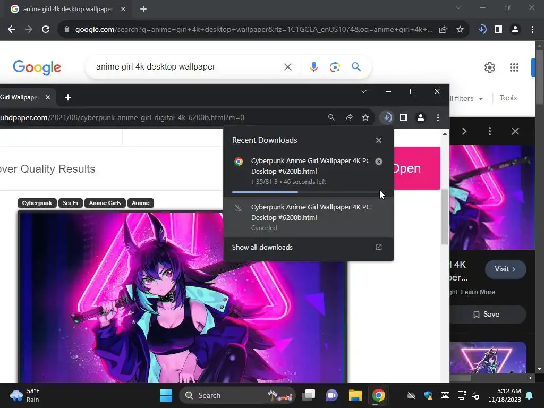Open profile icon in back Chrome window
Image resolution: width=544 pixels, height=408 pixels.
coord(515,30)
